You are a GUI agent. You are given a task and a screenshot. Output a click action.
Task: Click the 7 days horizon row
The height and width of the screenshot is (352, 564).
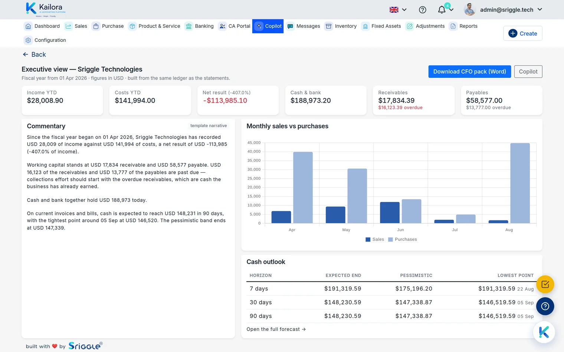tap(391, 289)
